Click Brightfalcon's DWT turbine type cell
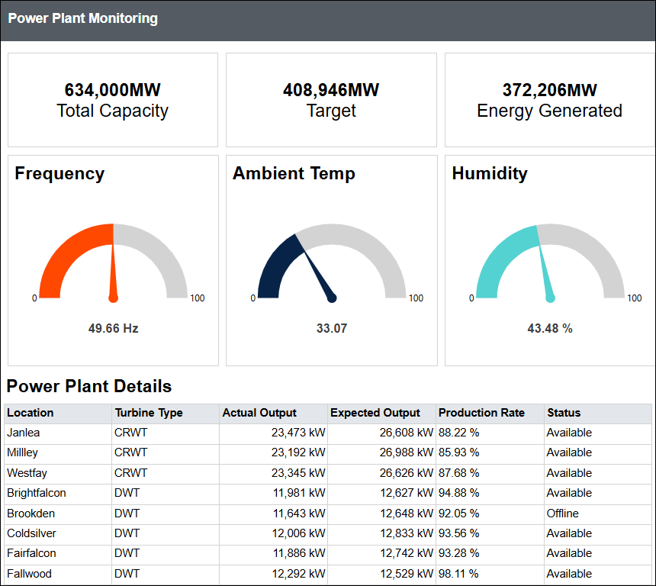This screenshot has height=586, width=656. (x=166, y=493)
